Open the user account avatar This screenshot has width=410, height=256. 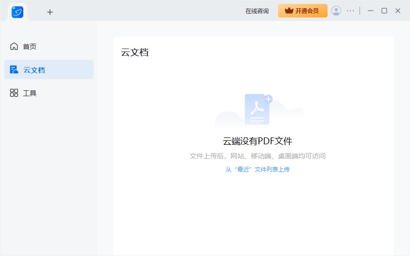point(336,11)
